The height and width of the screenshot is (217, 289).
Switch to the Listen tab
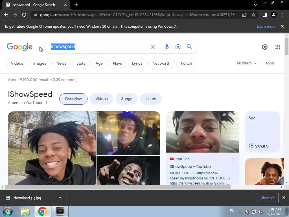pyautogui.click(x=151, y=99)
